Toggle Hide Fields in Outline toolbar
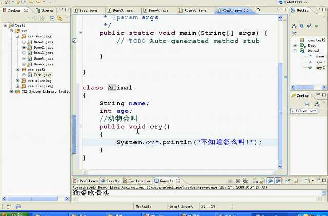Screen dimensions: 328x216 [x=301, y=26]
